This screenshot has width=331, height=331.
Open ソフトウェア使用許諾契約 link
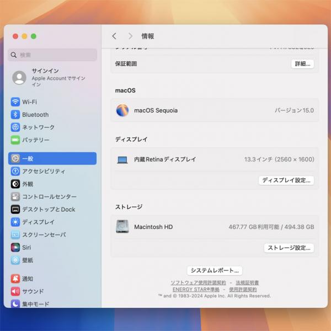tap(198, 282)
